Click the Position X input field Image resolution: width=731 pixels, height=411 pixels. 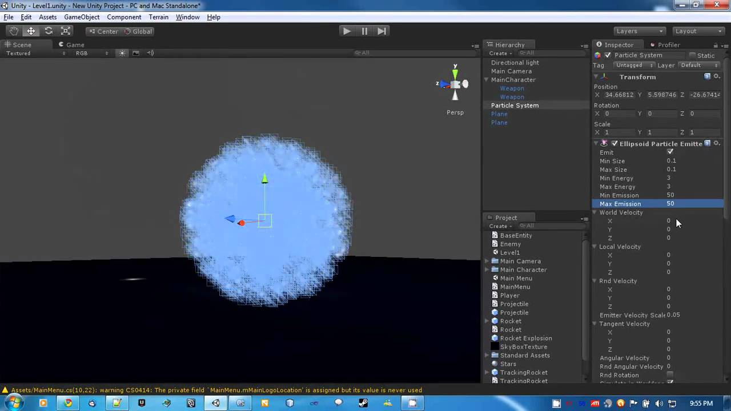(618, 95)
